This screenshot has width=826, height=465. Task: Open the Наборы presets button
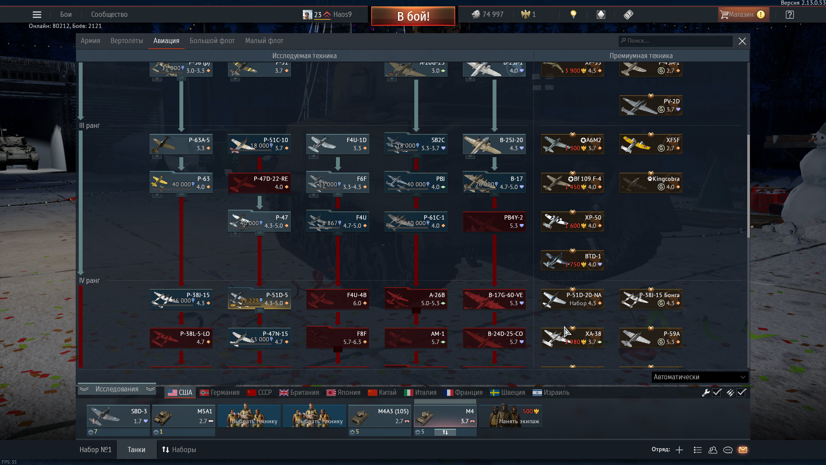coord(179,450)
